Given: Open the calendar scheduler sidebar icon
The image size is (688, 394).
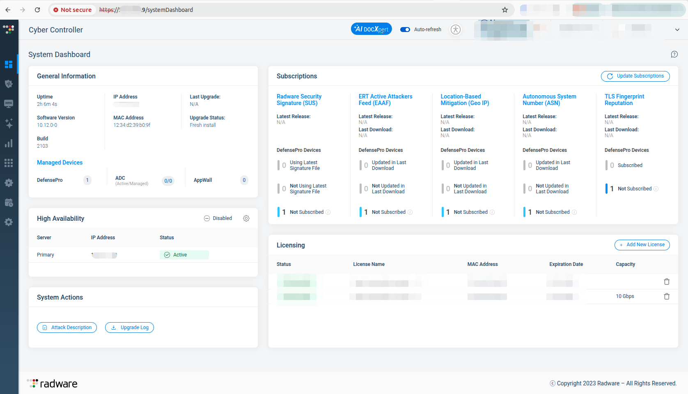Looking at the screenshot, I should [9, 202].
